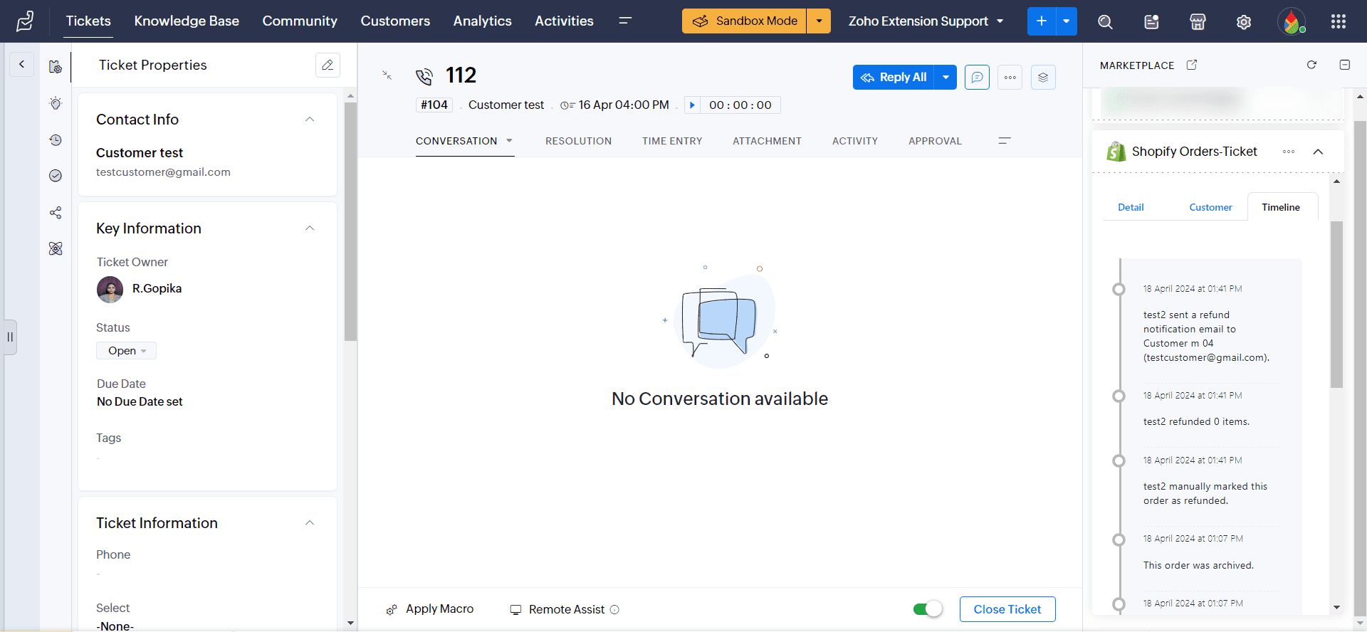Screen dimensions: 1367x632
Task: Toggle the green switch near Close Ticket
Action: [x=928, y=609]
